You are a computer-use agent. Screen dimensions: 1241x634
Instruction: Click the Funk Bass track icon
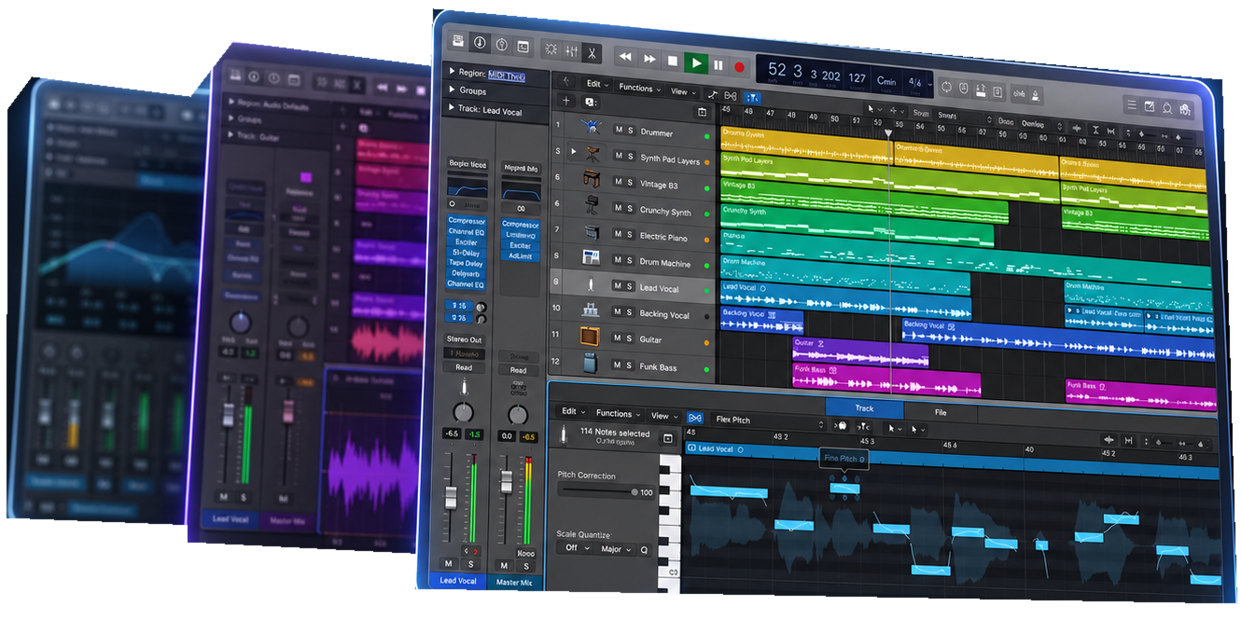[x=591, y=363]
